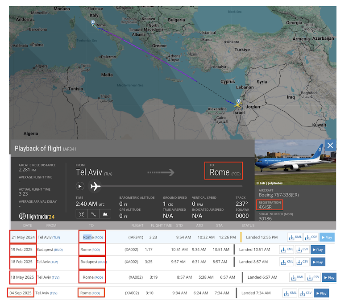
Task: Click the Flightradar24 logo
Action: [37, 216]
